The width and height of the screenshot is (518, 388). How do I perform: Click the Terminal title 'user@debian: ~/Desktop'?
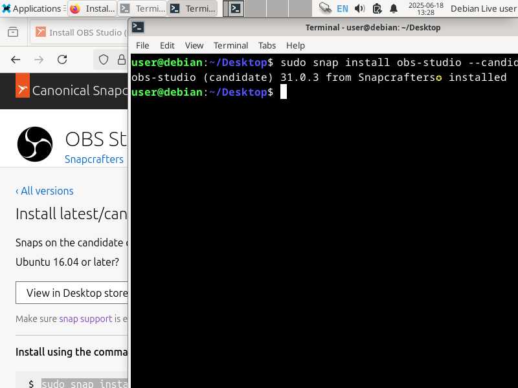click(373, 27)
